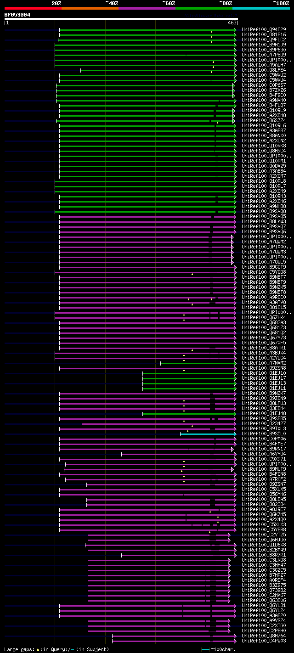
Task: Click the arrowhead ending the Q1EJ17 bar
Action: 235,378
